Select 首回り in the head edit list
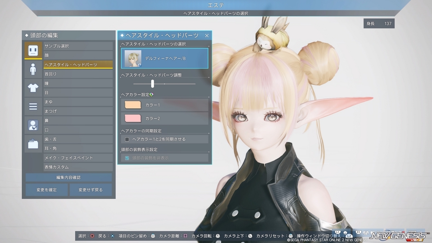Viewport: 432px width, 243px height. coord(78,74)
